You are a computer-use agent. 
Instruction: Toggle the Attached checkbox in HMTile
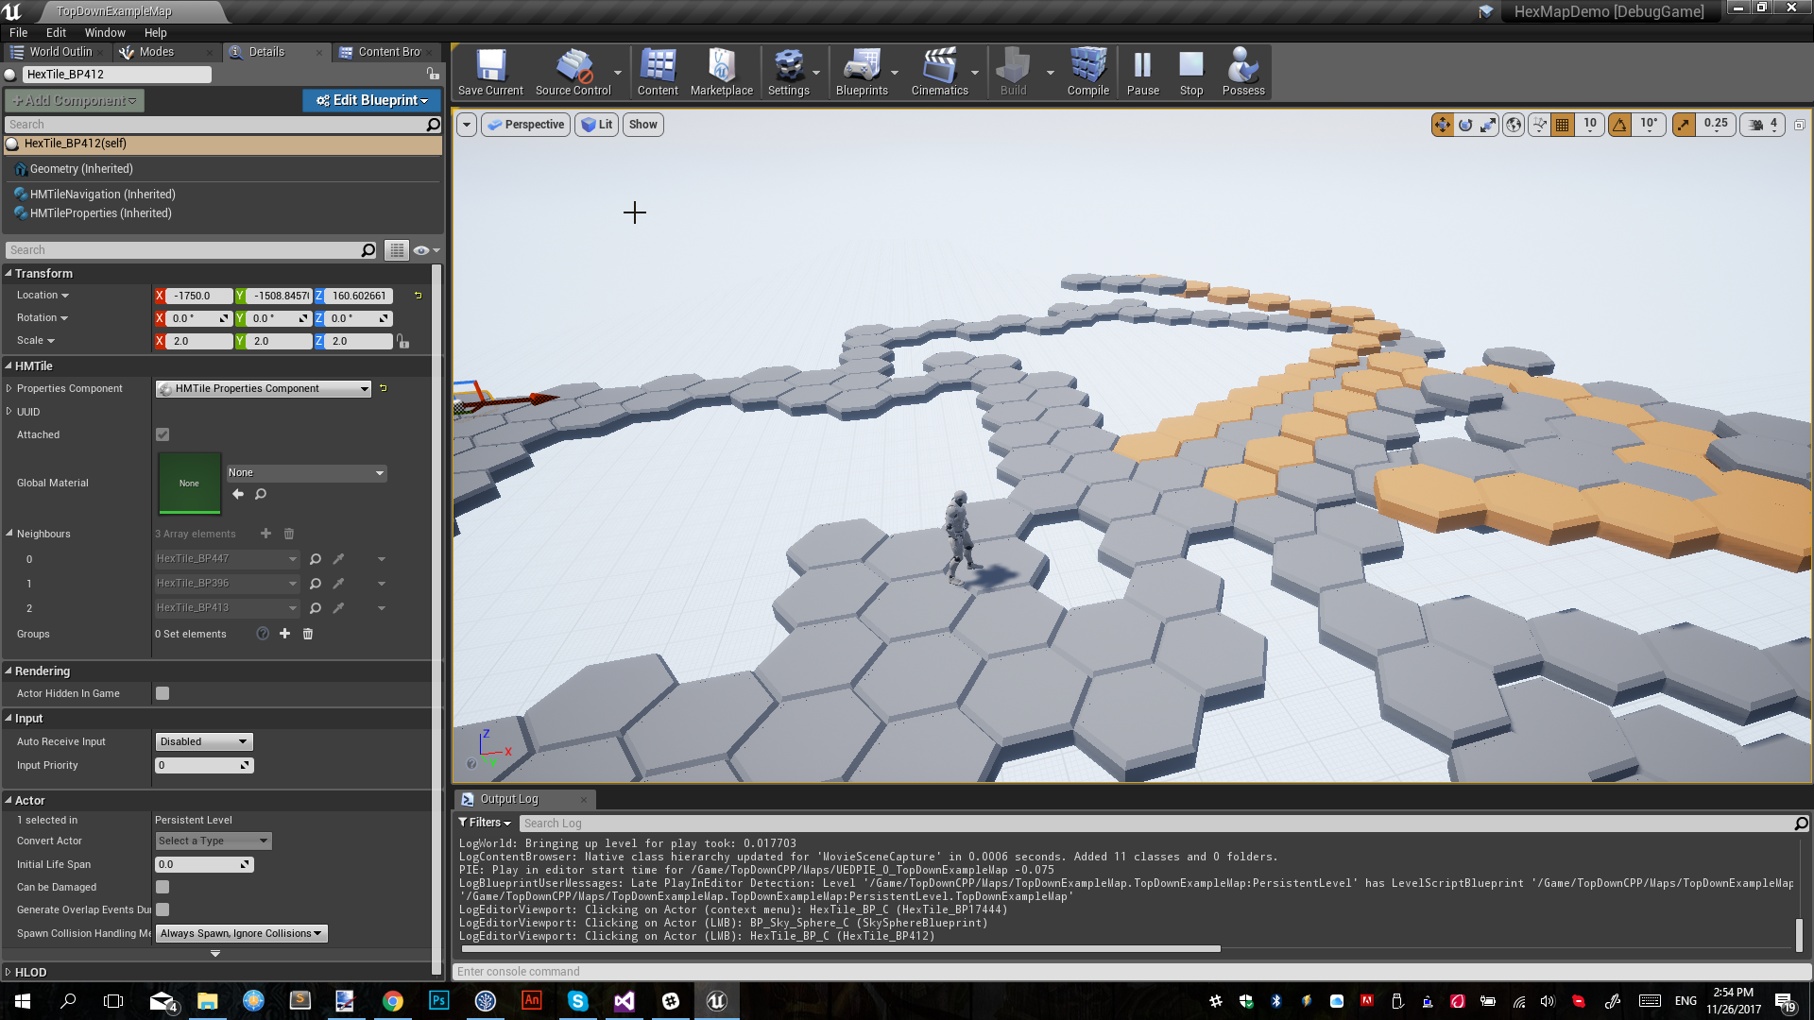click(162, 434)
